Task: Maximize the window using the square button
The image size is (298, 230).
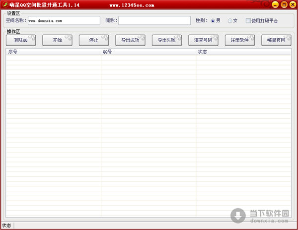Action: point(284,4)
